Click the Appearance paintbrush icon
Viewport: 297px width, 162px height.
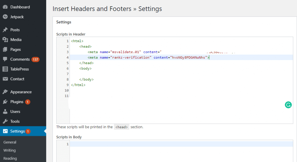(x=5, y=92)
